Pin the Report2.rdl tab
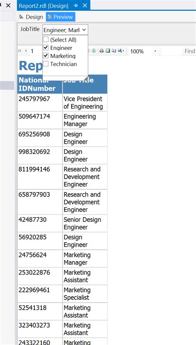This screenshot has height=345, width=196. point(76,5)
